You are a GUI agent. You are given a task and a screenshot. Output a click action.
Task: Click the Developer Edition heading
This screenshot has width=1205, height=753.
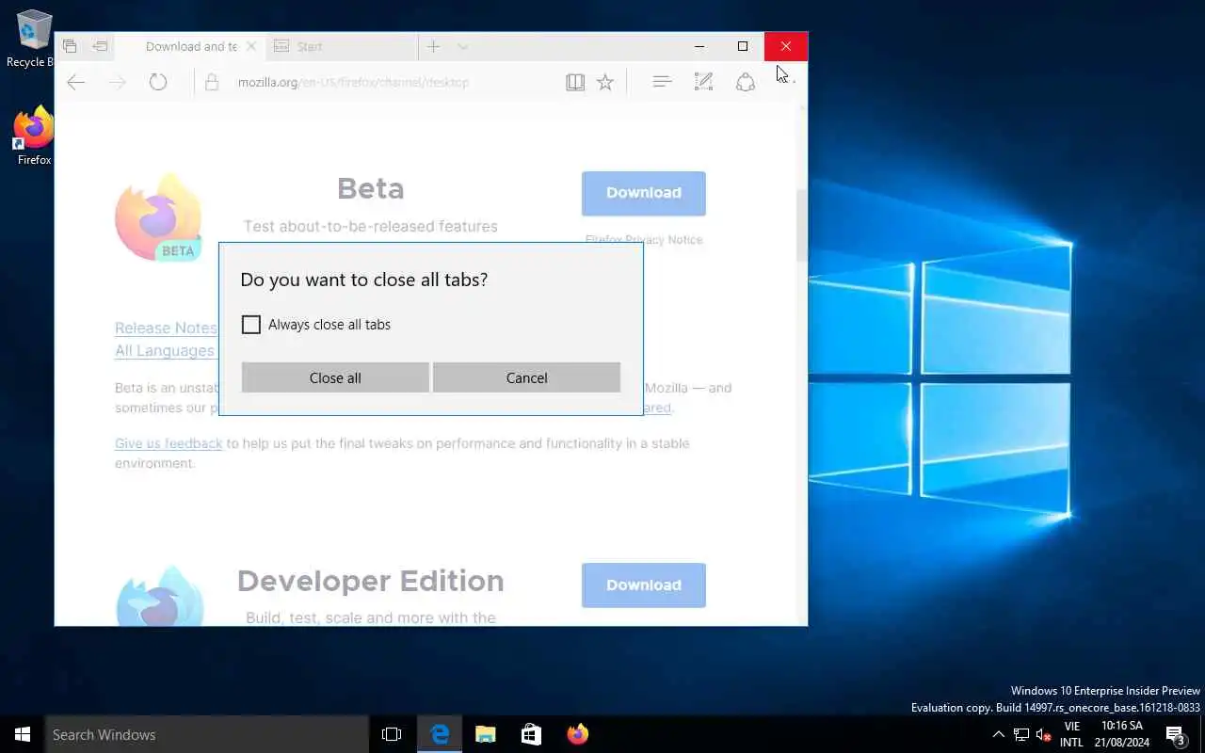[x=371, y=581]
